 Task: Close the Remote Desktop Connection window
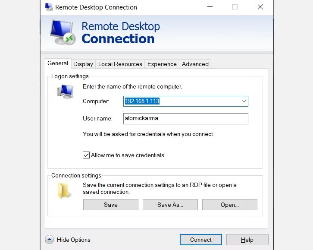(260, 7)
